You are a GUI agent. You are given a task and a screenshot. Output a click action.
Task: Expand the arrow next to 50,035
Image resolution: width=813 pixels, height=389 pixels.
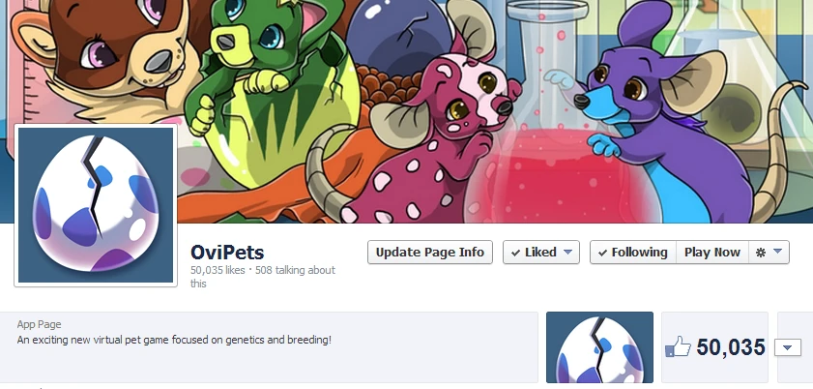point(788,347)
